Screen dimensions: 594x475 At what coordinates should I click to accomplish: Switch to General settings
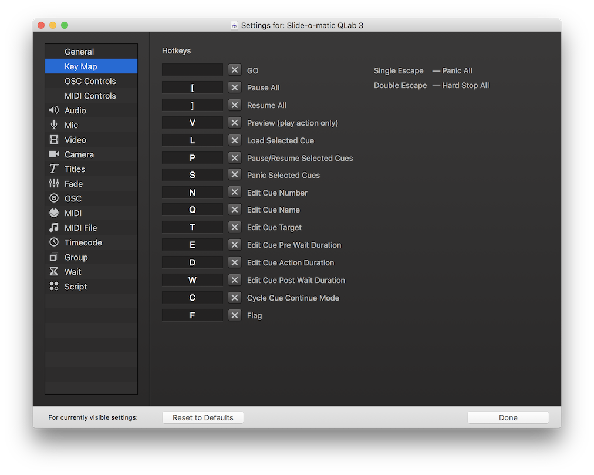(x=79, y=52)
